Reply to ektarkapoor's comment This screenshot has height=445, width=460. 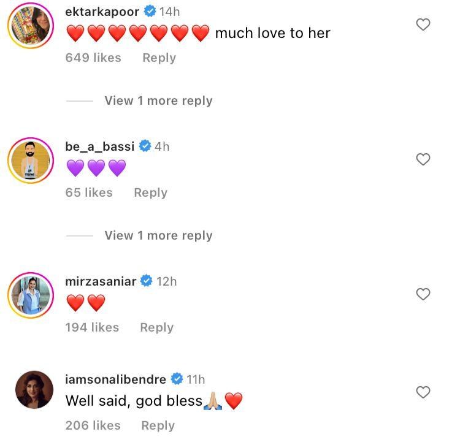click(159, 58)
